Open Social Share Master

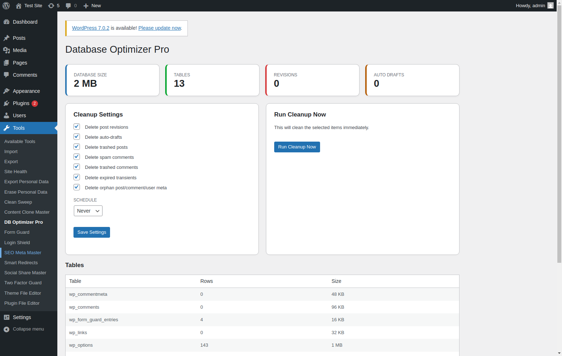pyautogui.click(x=25, y=273)
